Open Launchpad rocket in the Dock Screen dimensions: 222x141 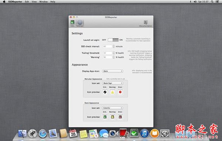(33, 134)
